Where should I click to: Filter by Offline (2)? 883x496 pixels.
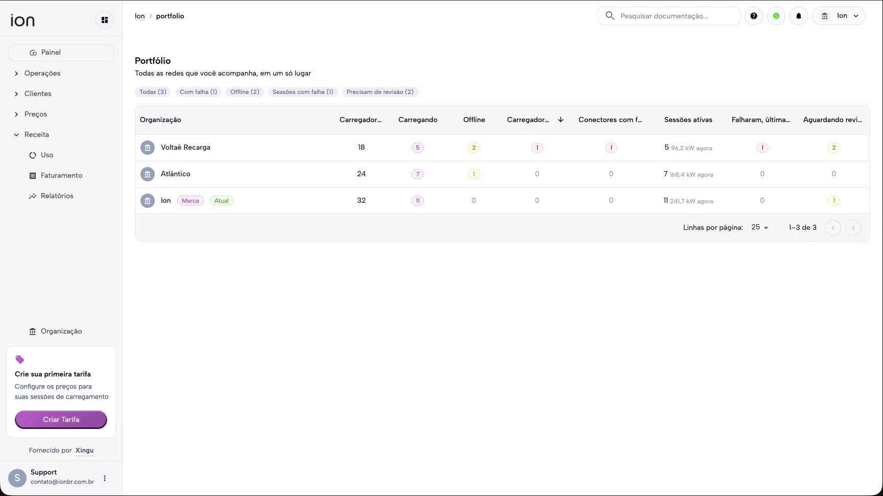point(245,92)
